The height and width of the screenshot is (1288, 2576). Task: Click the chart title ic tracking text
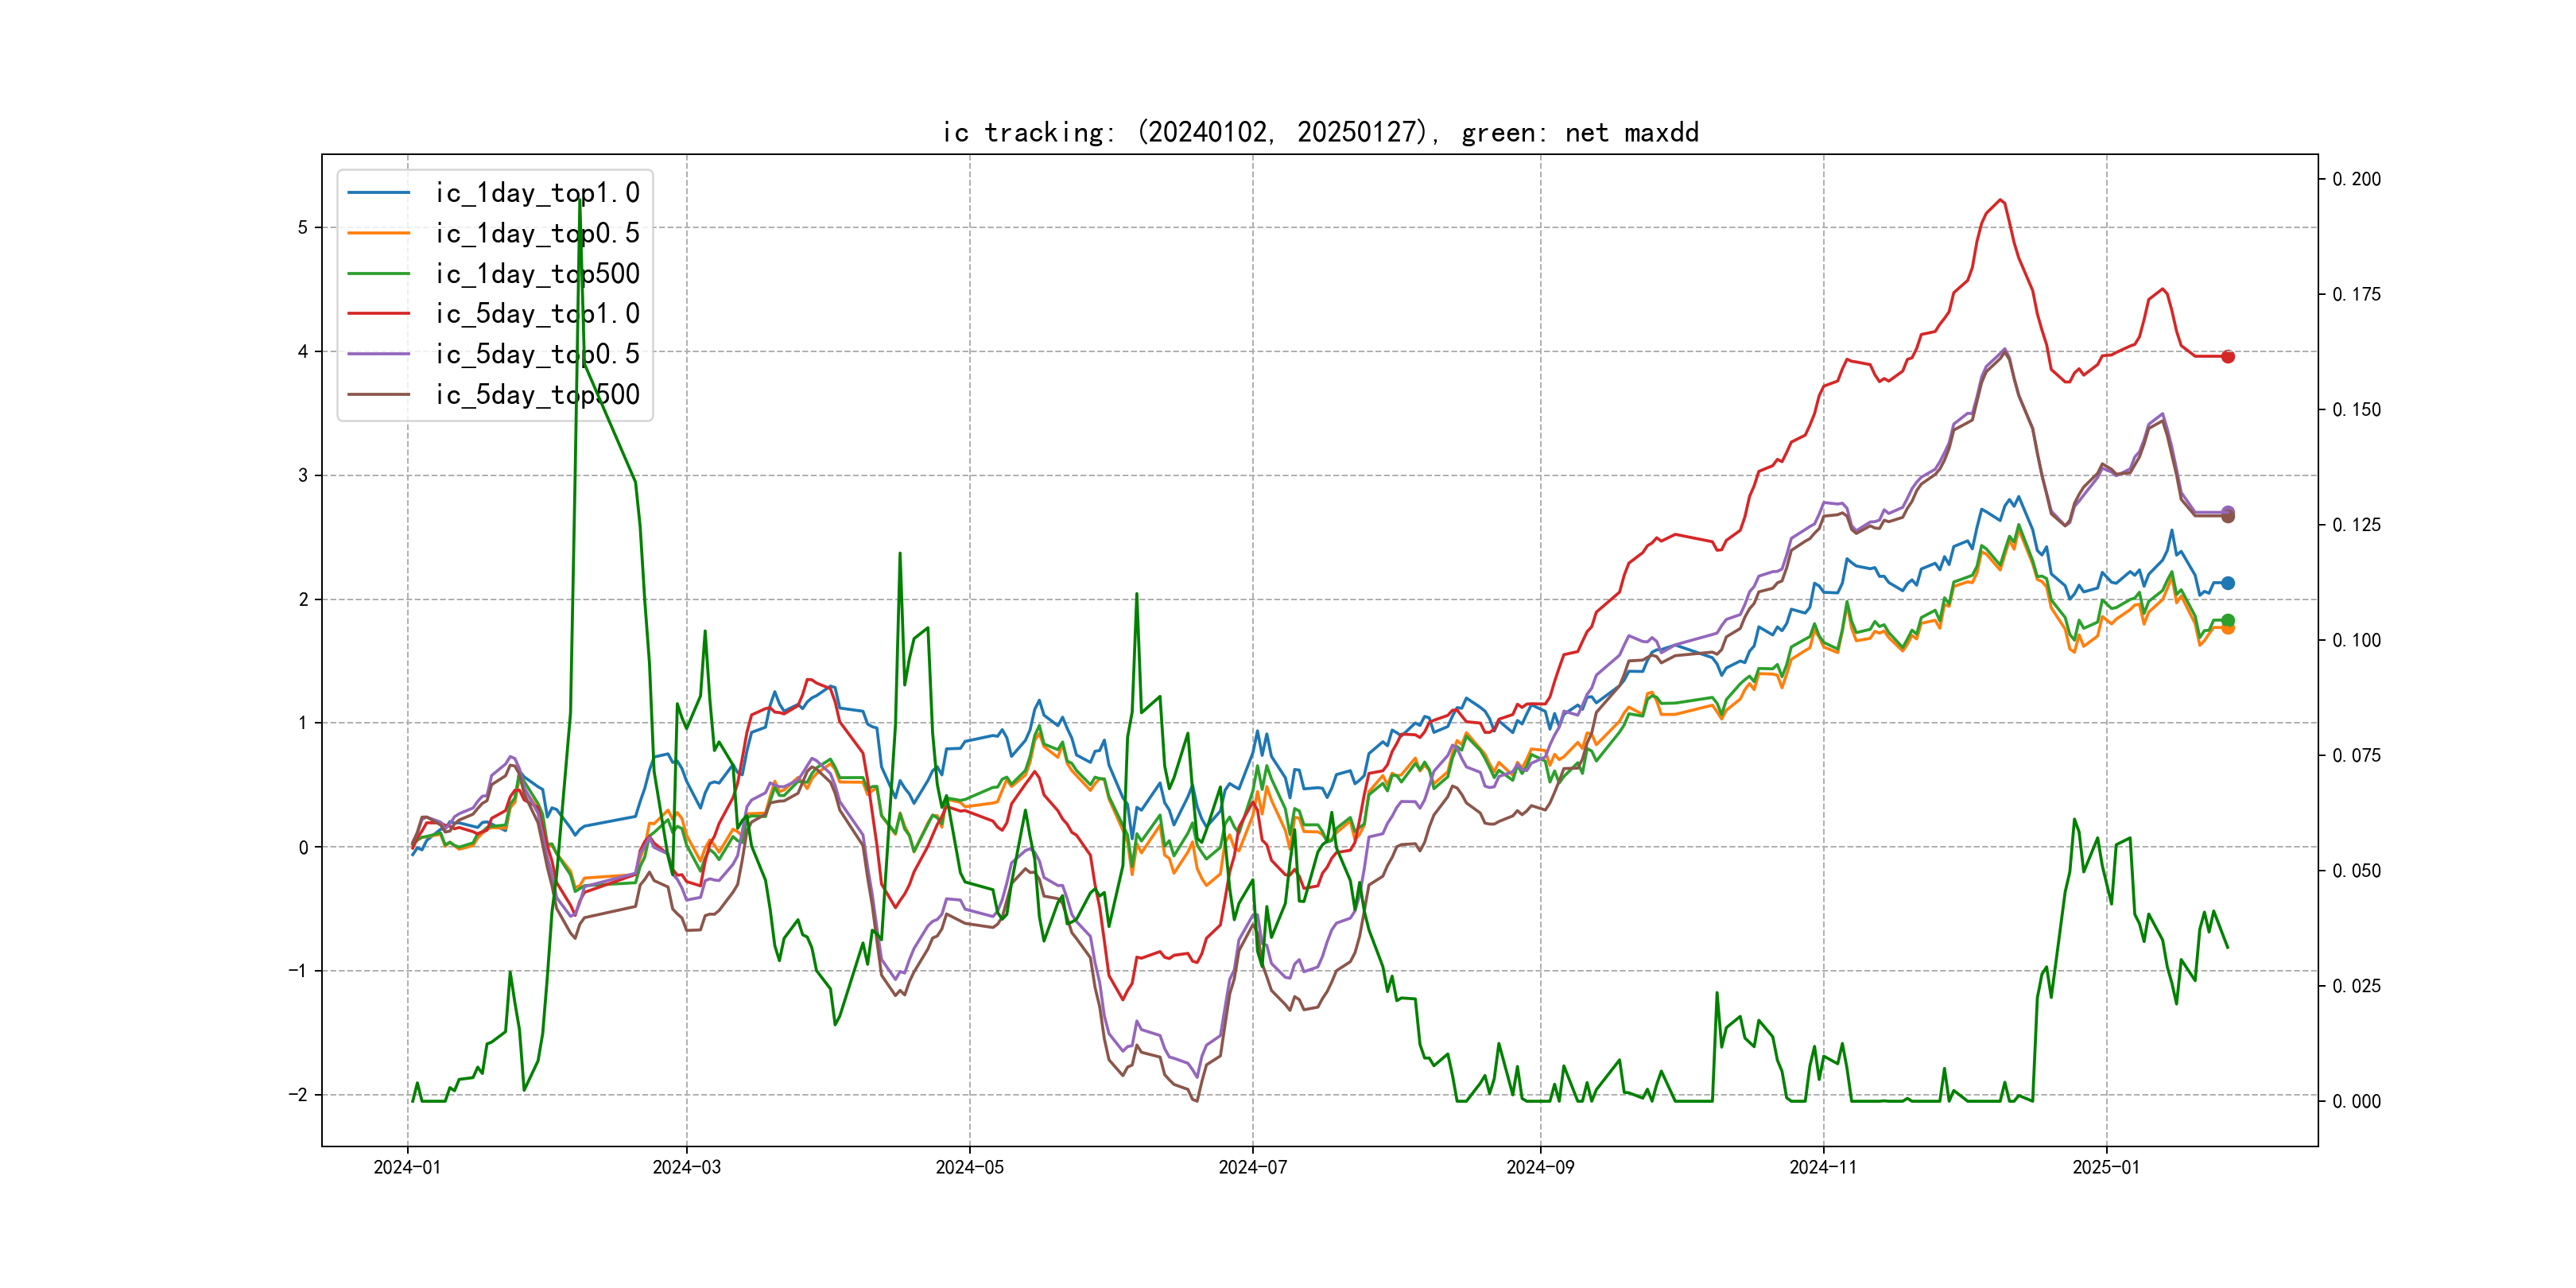pyautogui.click(x=1320, y=132)
